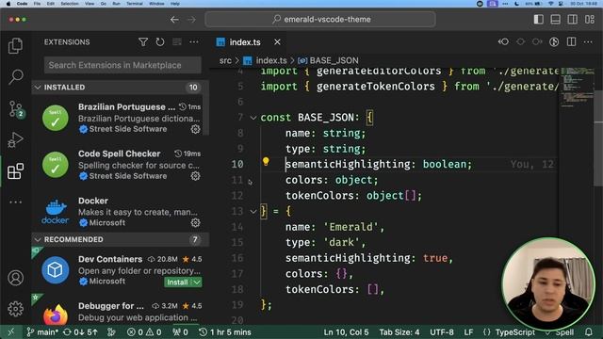Open the Manage gear in activity bar
This screenshot has width=603, height=339.
pyautogui.click(x=15, y=309)
